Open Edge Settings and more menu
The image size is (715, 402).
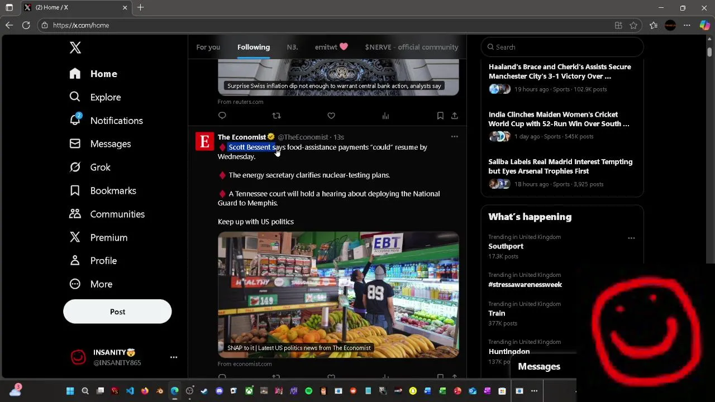coord(687,25)
